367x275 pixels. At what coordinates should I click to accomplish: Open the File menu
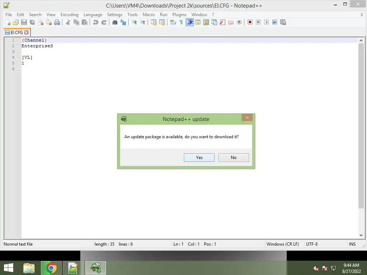(9, 14)
